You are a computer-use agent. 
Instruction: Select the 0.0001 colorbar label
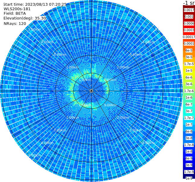[189, 43]
